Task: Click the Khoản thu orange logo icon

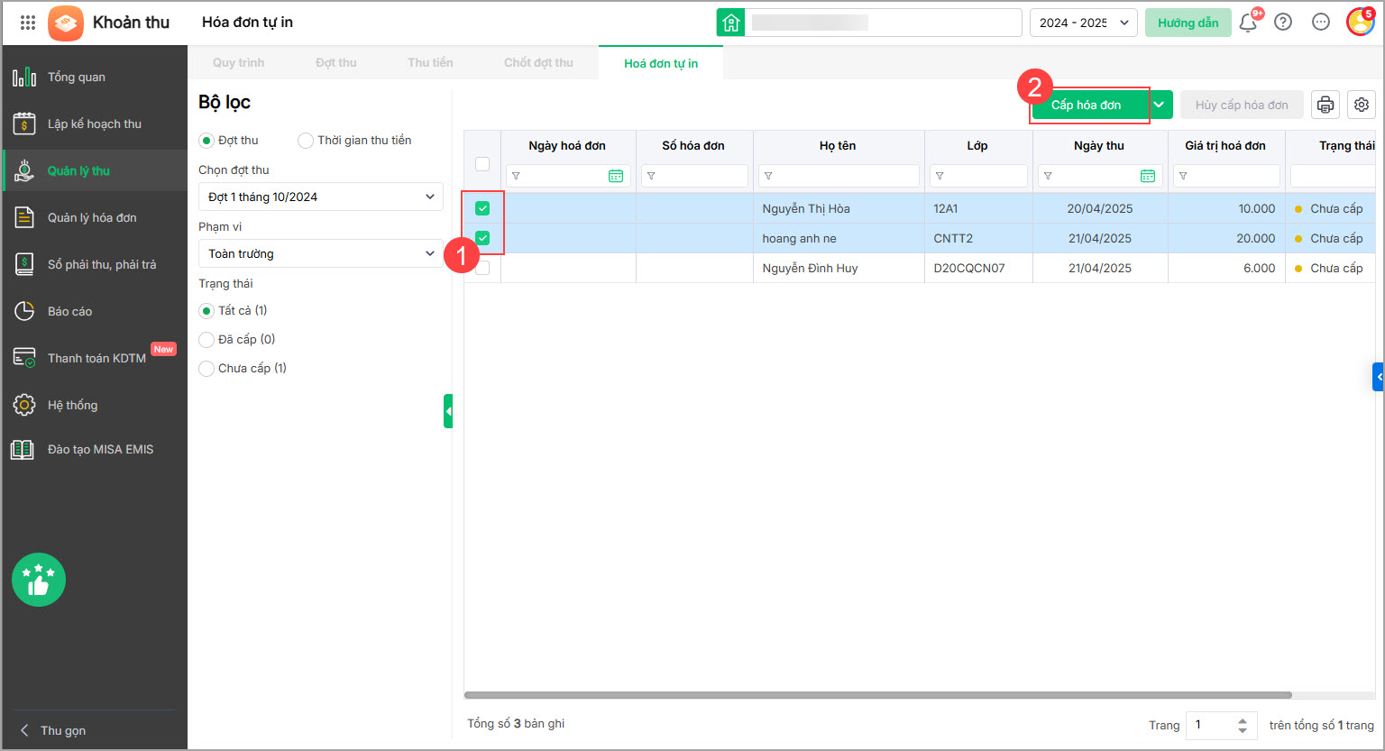Action: pyautogui.click(x=66, y=23)
